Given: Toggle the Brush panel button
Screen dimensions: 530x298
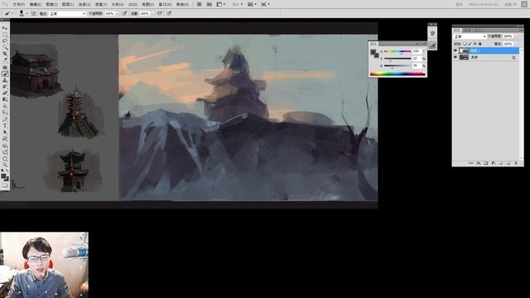Looking at the screenshot, I should click(x=34, y=13).
